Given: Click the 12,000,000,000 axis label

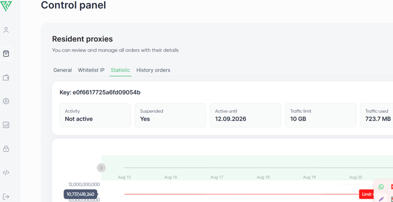Looking at the screenshot, I should point(84,185).
